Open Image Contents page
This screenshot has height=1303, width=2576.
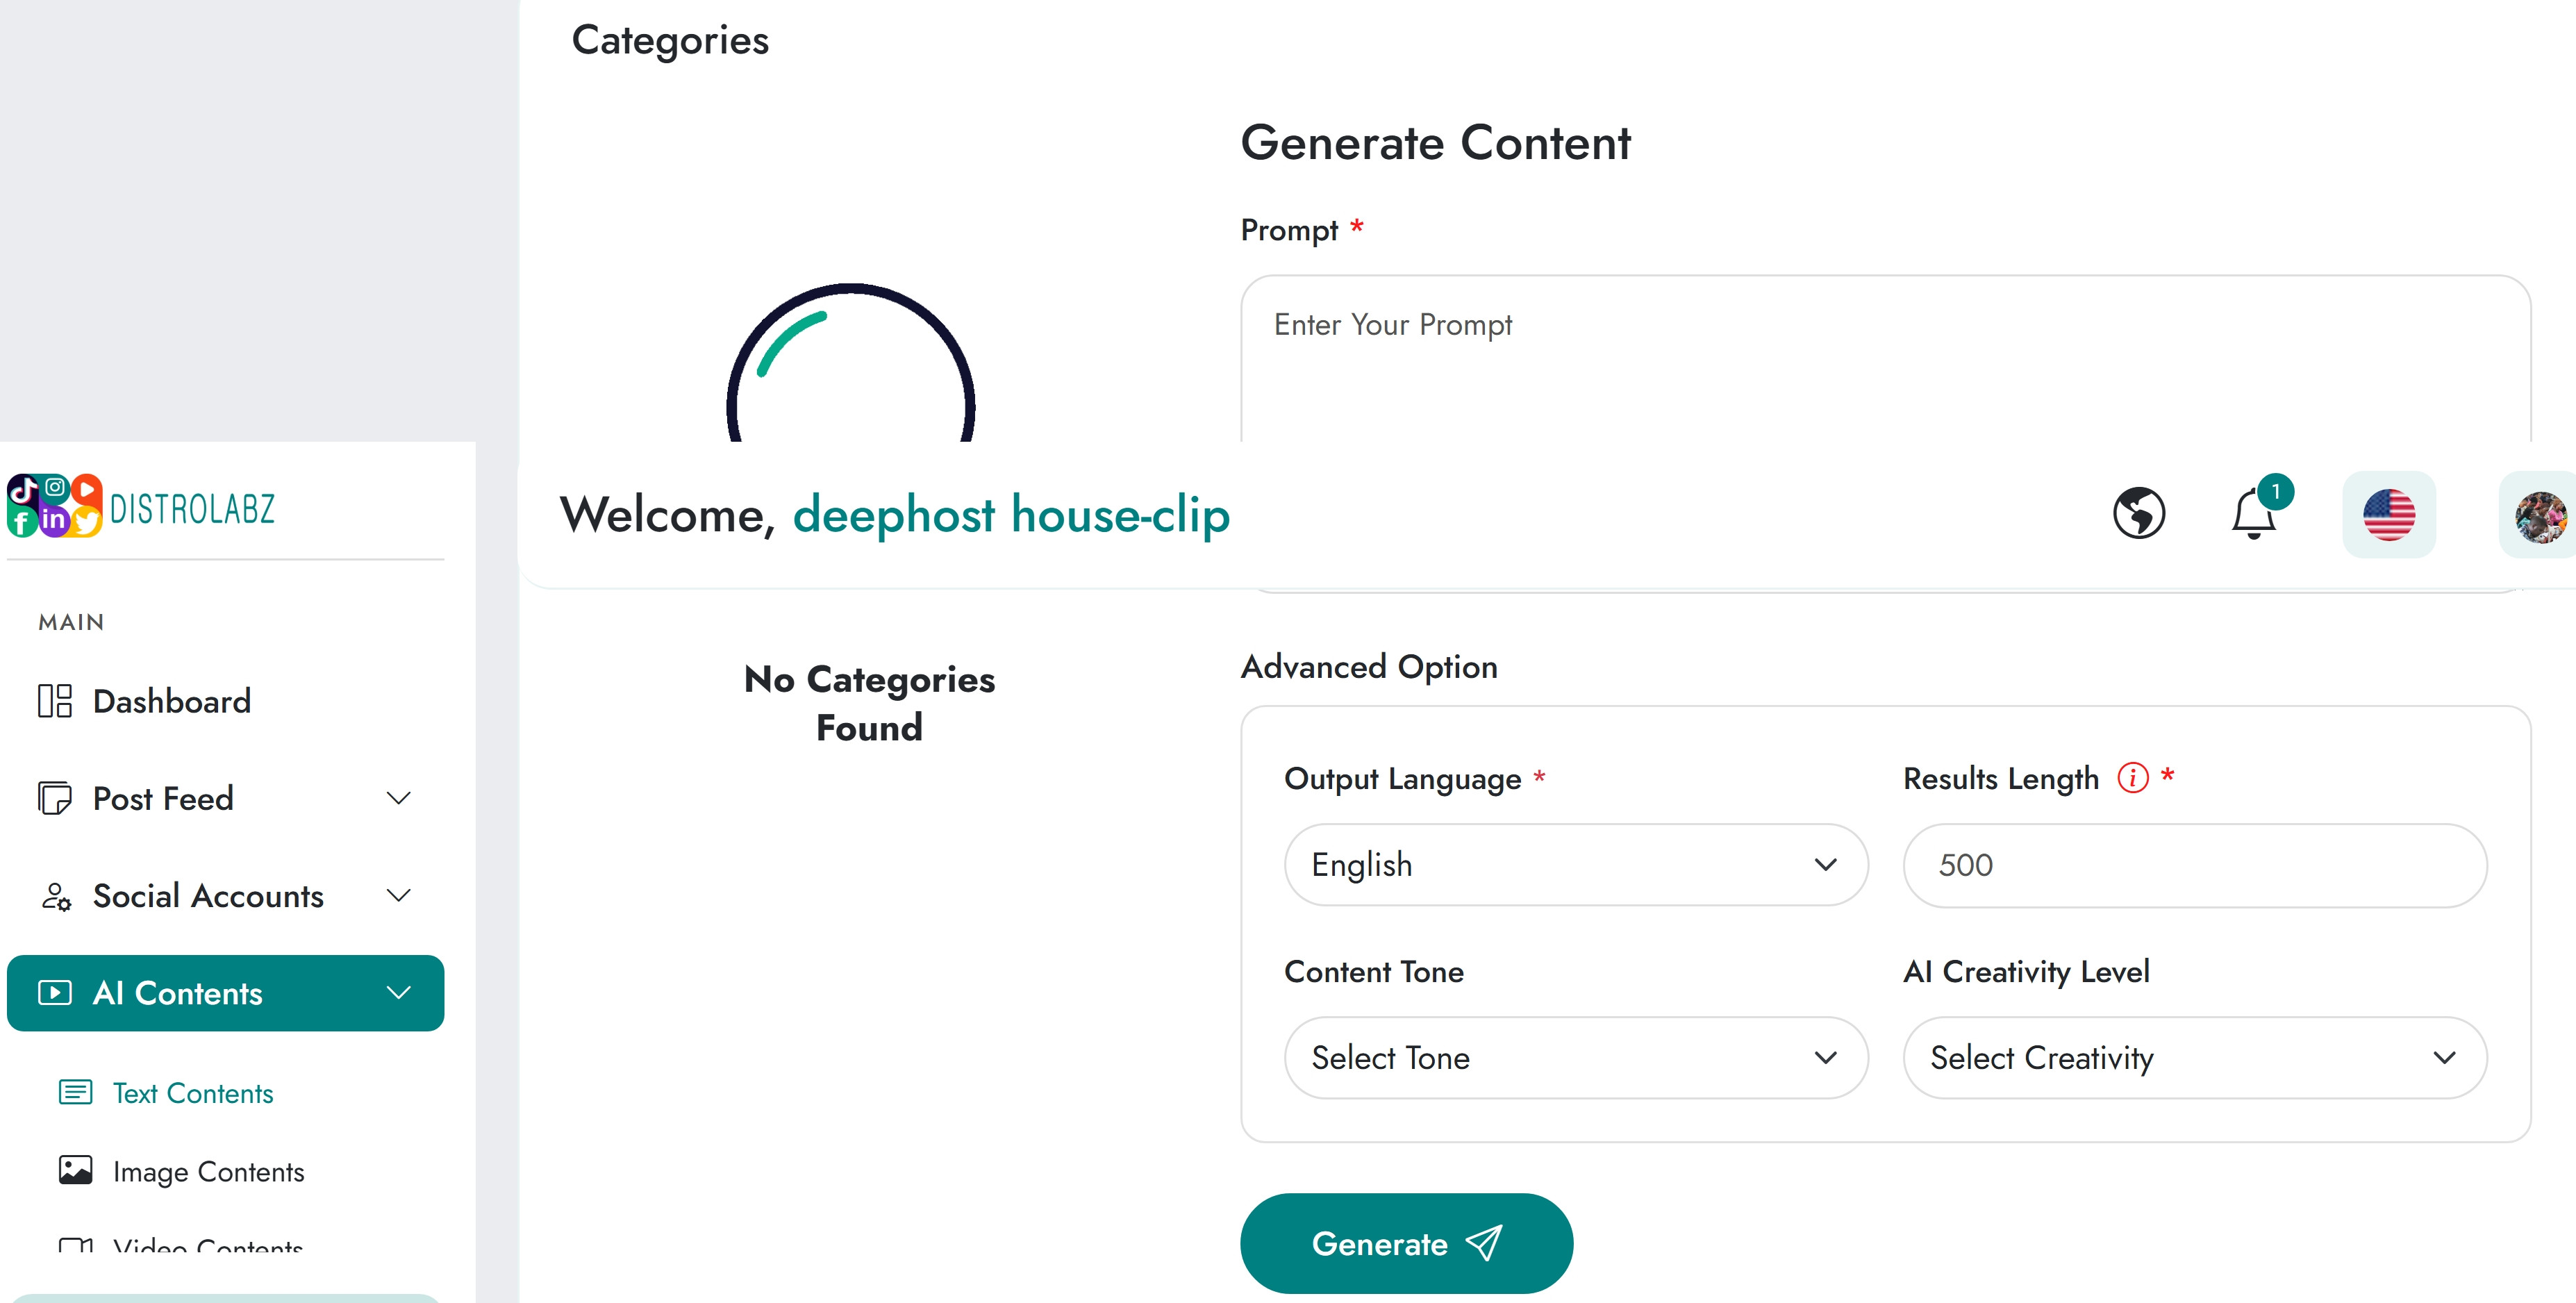208,1171
